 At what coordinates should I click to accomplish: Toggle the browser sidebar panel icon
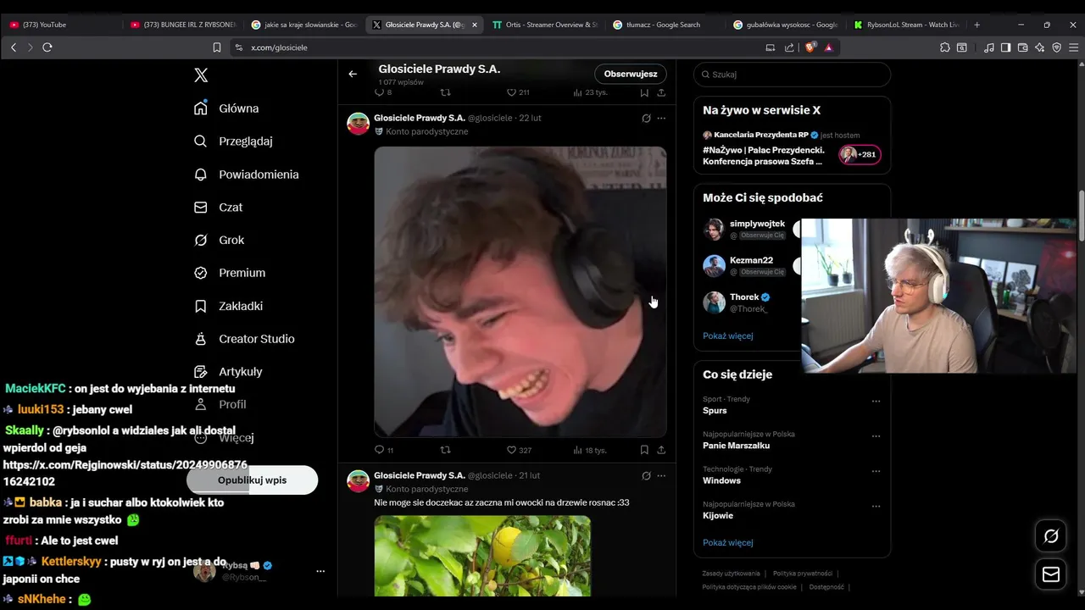point(1005,47)
